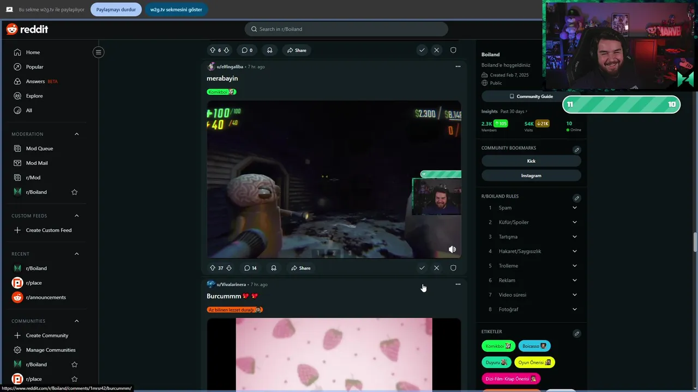This screenshot has width=698, height=392.
Task: Edit the r/Boiland Rules widget
Action: pyautogui.click(x=577, y=198)
